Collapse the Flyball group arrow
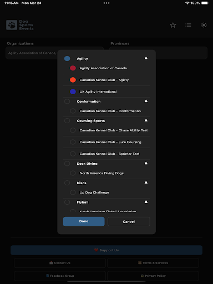This screenshot has height=284, width=213. (146, 202)
